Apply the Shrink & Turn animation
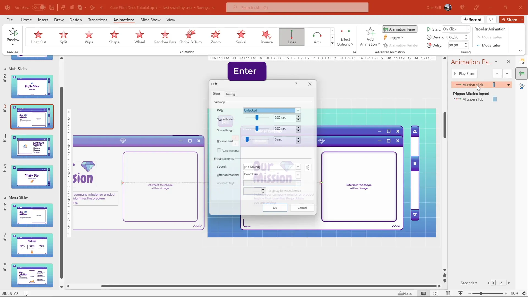Image resolution: width=528 pixels, height=297 pixels. pos(190,37)
